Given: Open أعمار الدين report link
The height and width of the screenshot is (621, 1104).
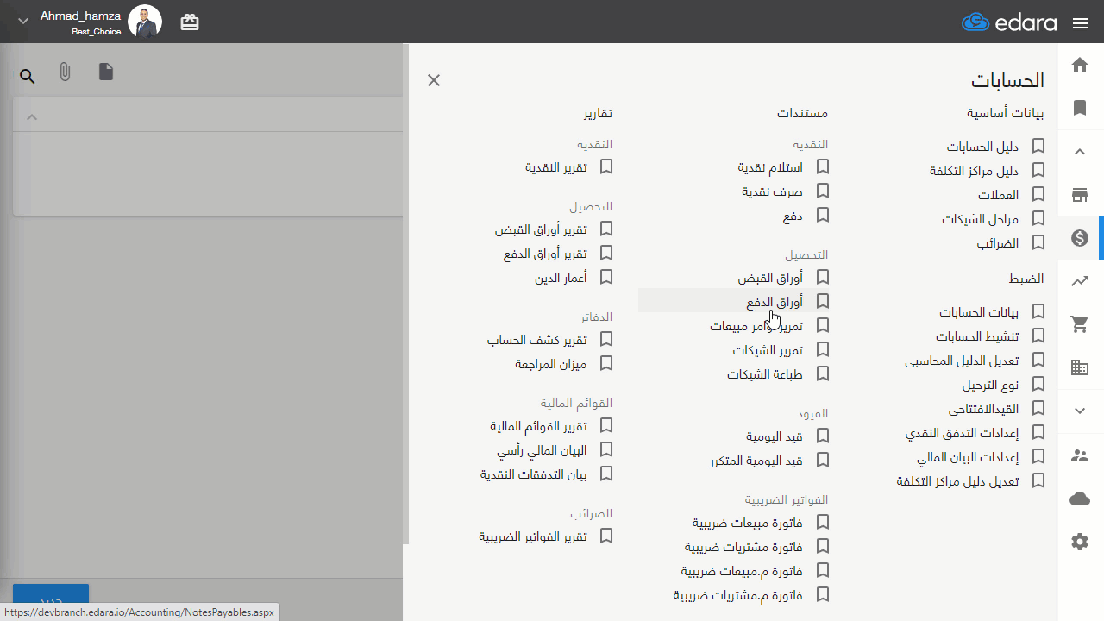Looking at the screenshot, I should tap(561, 278).
